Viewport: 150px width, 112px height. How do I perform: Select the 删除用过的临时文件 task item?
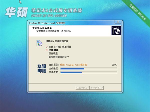tap(59, 57)
